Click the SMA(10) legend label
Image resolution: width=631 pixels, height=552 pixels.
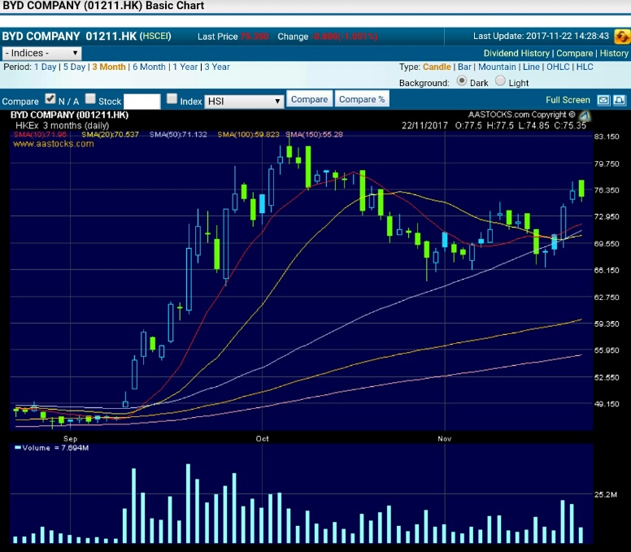(x=40, y=134)
